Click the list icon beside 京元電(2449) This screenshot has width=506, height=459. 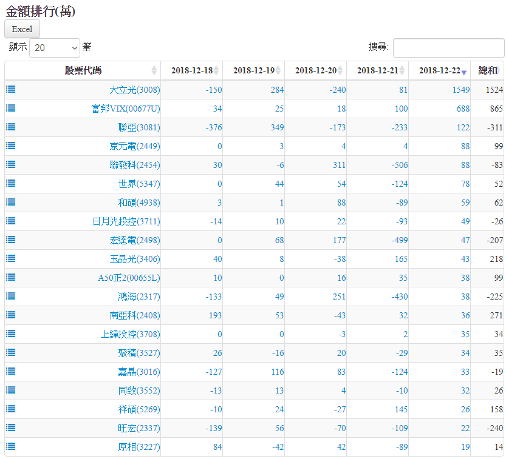pos(11,146)
